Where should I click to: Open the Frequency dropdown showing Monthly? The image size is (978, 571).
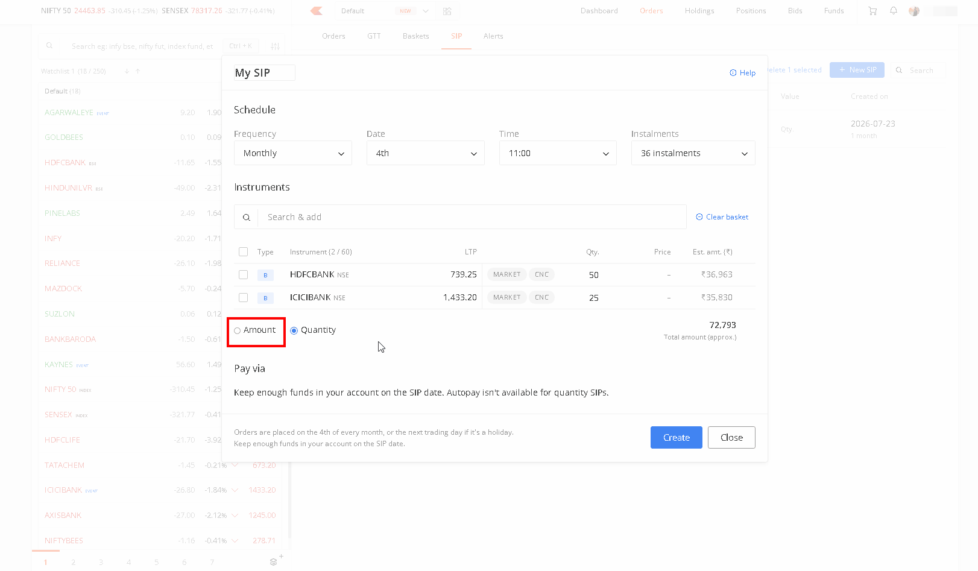coord(293,153)
